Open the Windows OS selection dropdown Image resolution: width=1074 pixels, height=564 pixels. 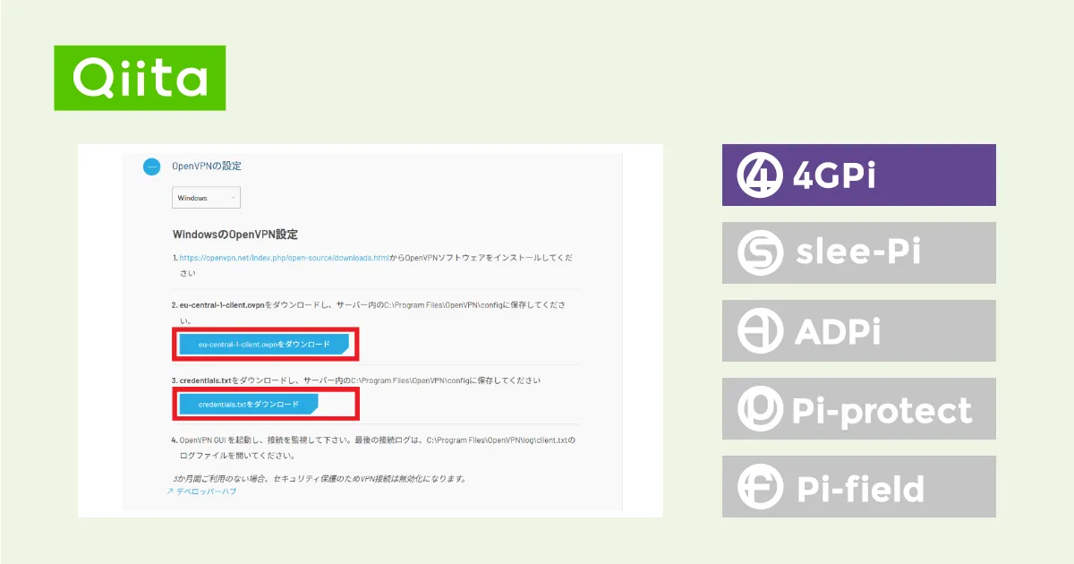[206, 198]
